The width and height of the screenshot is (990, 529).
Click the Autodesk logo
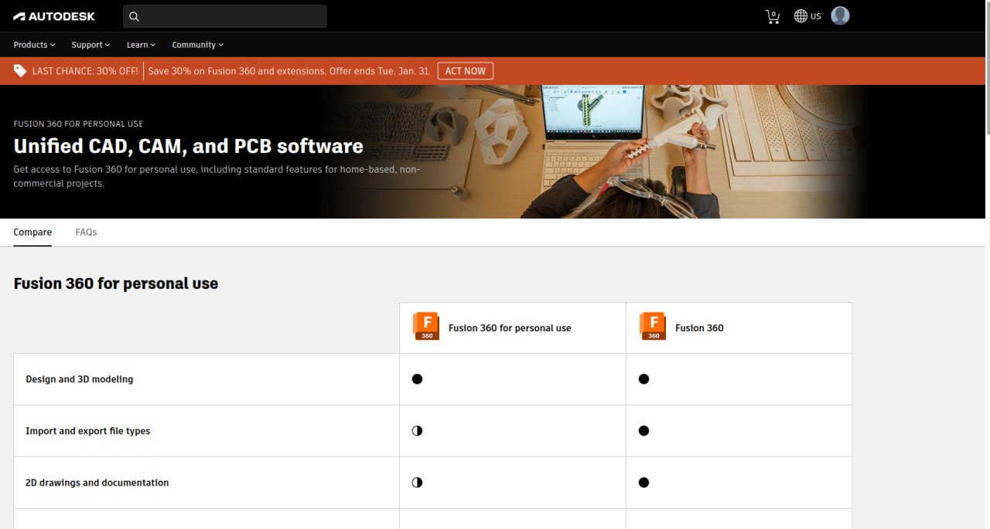[54, 16]
